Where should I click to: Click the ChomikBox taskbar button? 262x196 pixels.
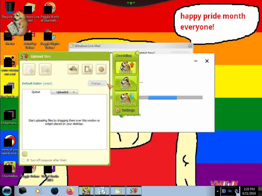coord(86,191)
